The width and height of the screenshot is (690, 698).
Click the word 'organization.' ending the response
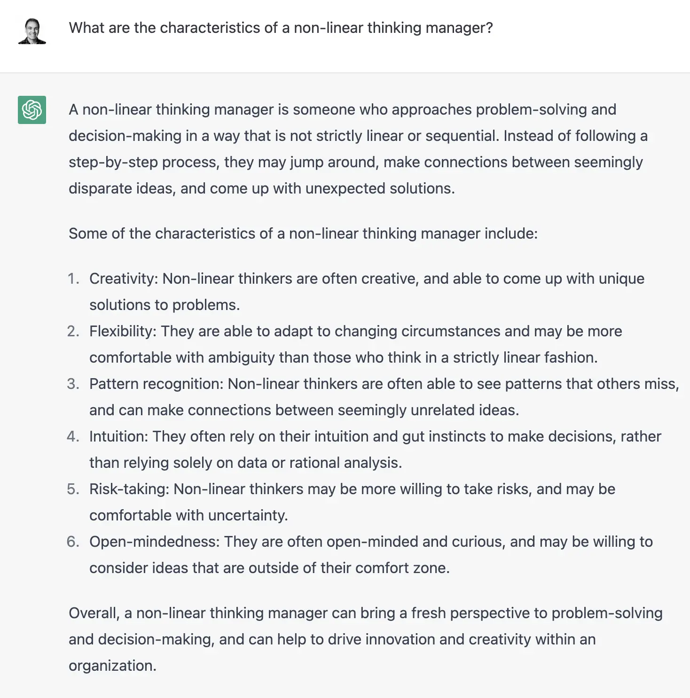[112, 666]
